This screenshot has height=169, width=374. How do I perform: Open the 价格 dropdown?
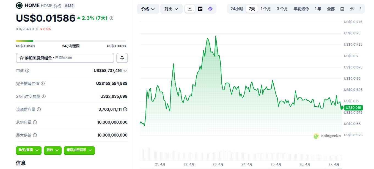click(148, 9)
